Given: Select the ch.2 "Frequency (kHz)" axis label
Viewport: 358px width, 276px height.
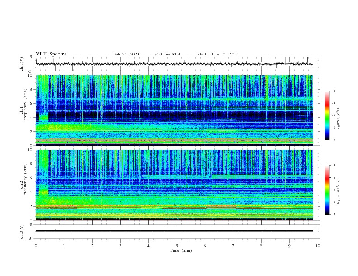Looking at the screenshot, I should (x=25, y=179).
